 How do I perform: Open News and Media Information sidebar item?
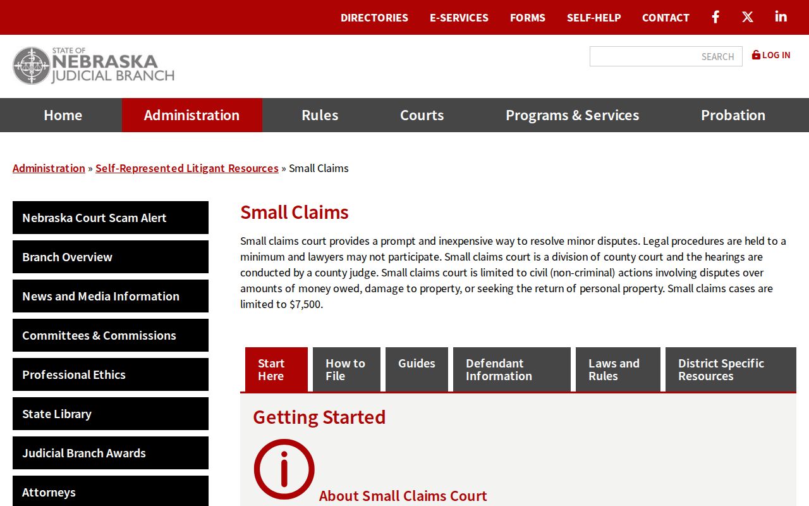pos(111,296)
